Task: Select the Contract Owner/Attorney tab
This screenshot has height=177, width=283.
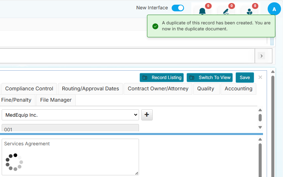Action: [158, 89]
